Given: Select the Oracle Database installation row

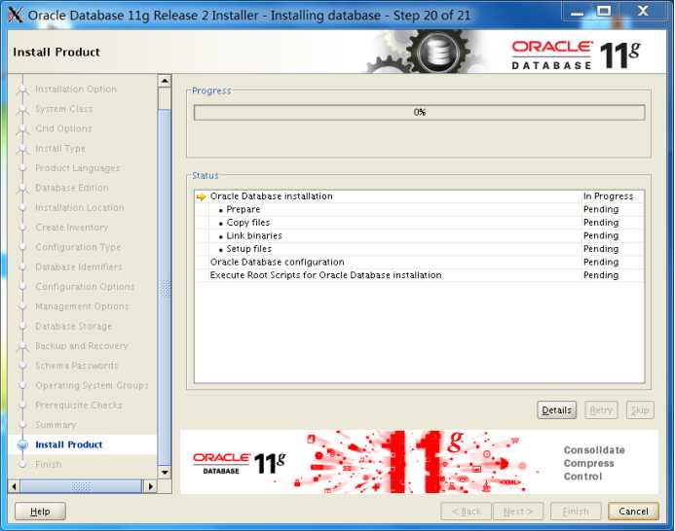Looking at the screenshot, I should pos(419,196).
